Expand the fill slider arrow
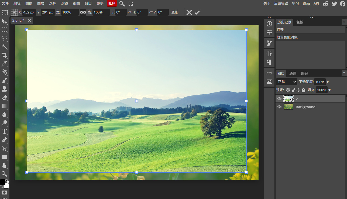The width and height of the screenshot is (347, 199). [329, 90]
